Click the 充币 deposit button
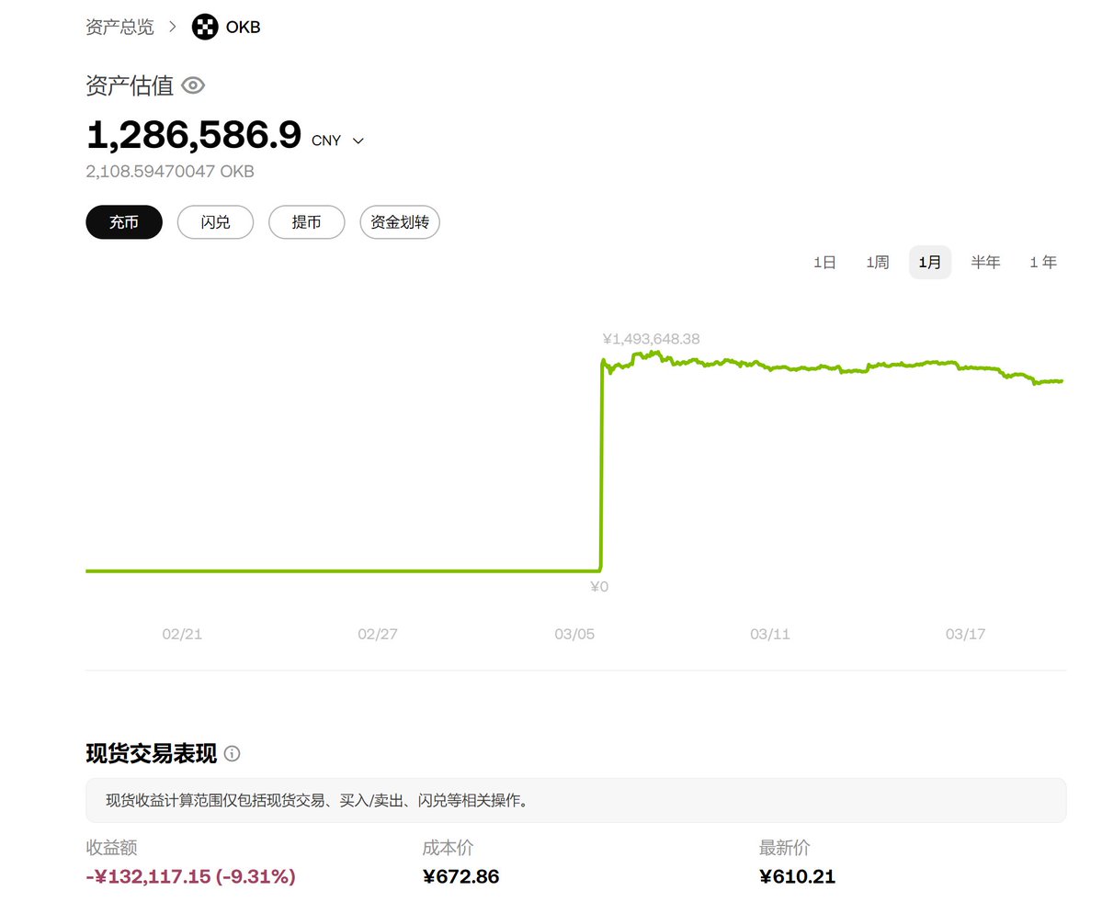The height and width of the screenshot is (913, 1102). 123,221
